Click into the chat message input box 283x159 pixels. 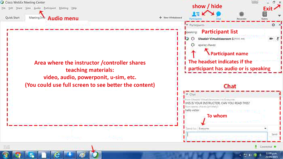click(227, 136)
